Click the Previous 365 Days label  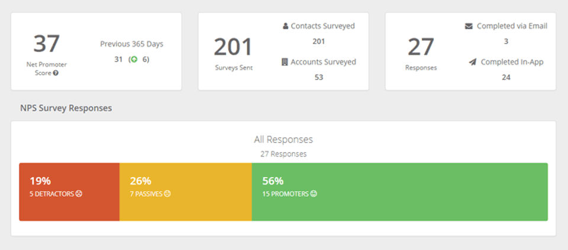pyautogui.click(x=132, y=44)
